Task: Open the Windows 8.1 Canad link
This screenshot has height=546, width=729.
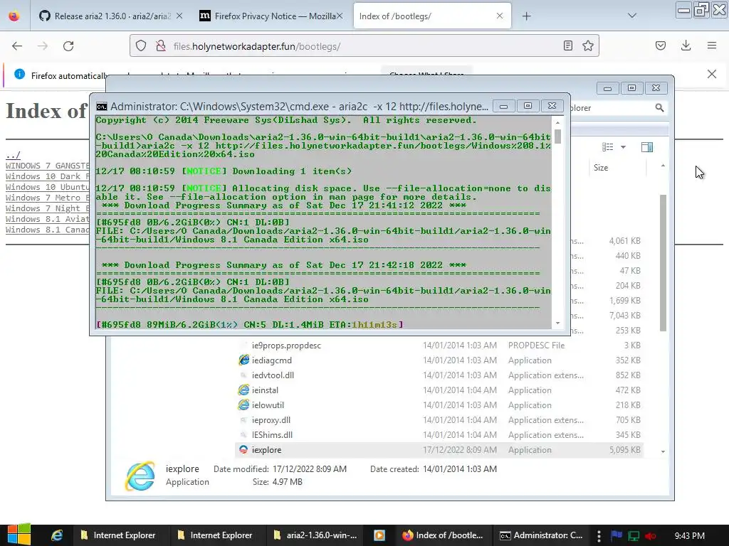Action: (48, 230)
